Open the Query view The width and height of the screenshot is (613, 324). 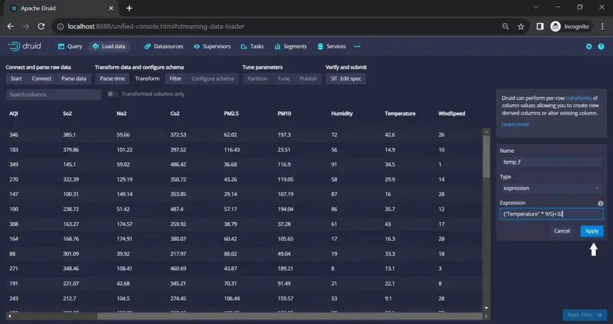tap(70, 46)
